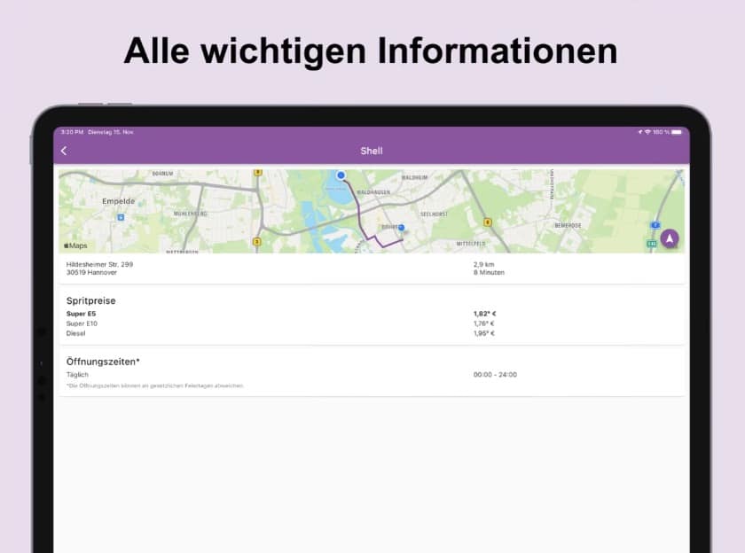Click the opening hours holiday footnote
The width and height of the screenshot is (745, 553).
click(155, 386)
